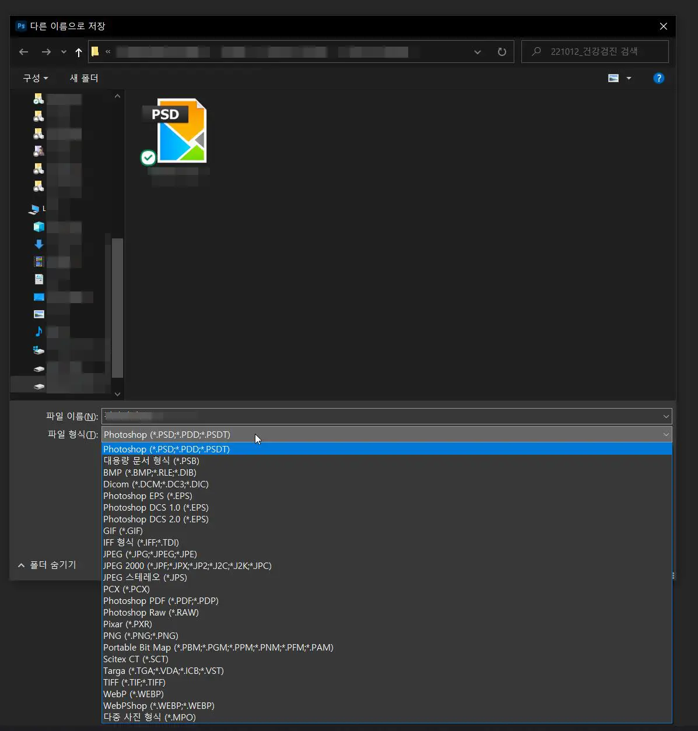This screenshot has width=698, height=731.
Task: Choose Scitex CT (*.SCT) format
Action: pos(387,659)
